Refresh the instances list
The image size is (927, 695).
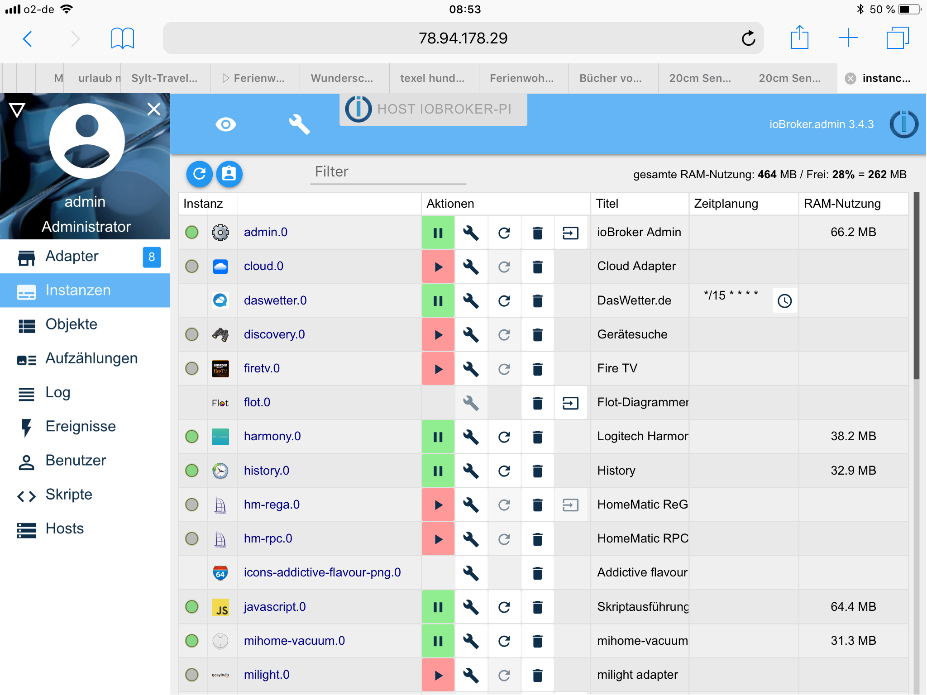(200, 174)
